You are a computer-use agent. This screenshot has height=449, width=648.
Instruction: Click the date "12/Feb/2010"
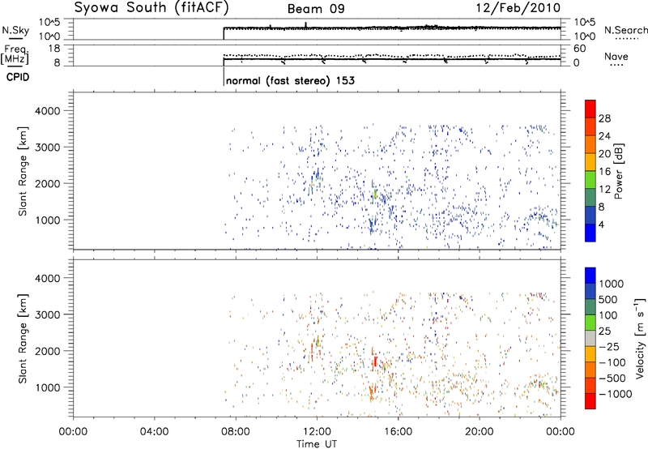[x=518, y=8]
